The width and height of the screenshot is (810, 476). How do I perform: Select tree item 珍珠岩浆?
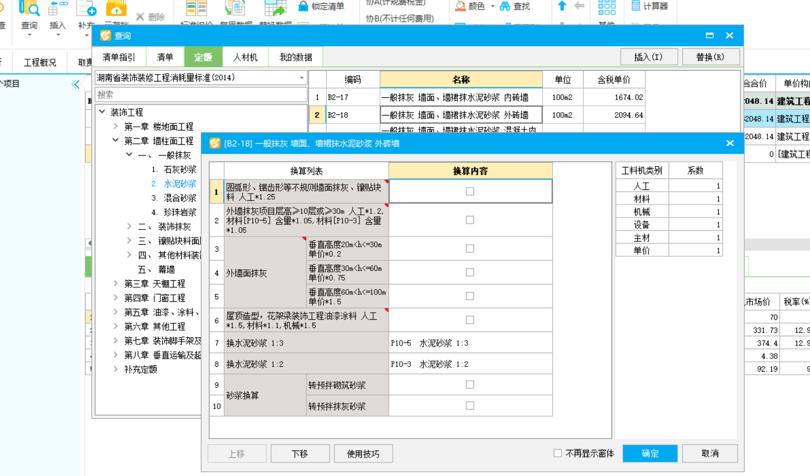tap(180, 212)
